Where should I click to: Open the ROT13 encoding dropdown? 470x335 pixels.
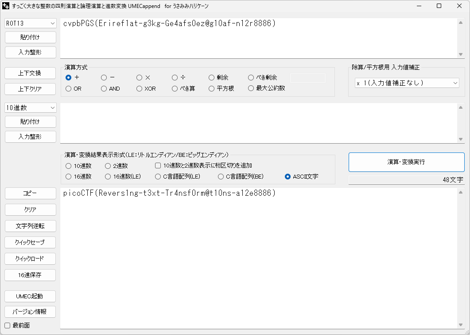[x=30, y=23]
